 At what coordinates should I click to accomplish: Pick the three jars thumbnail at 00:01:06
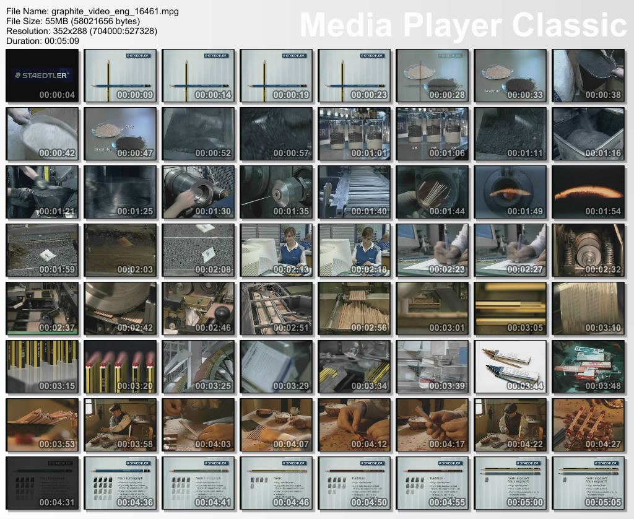point(432,134)
